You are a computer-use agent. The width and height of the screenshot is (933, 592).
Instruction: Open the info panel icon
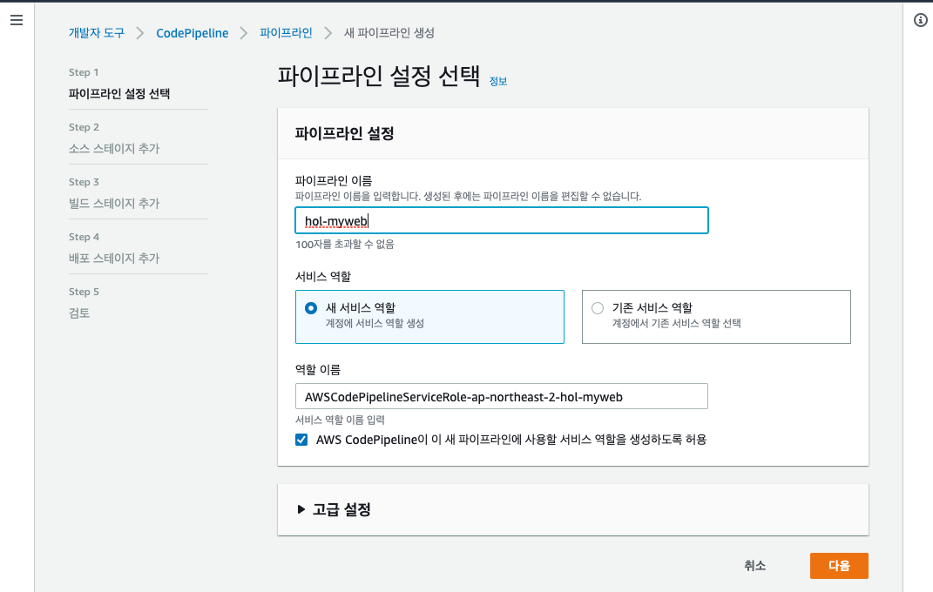(920, 20)
